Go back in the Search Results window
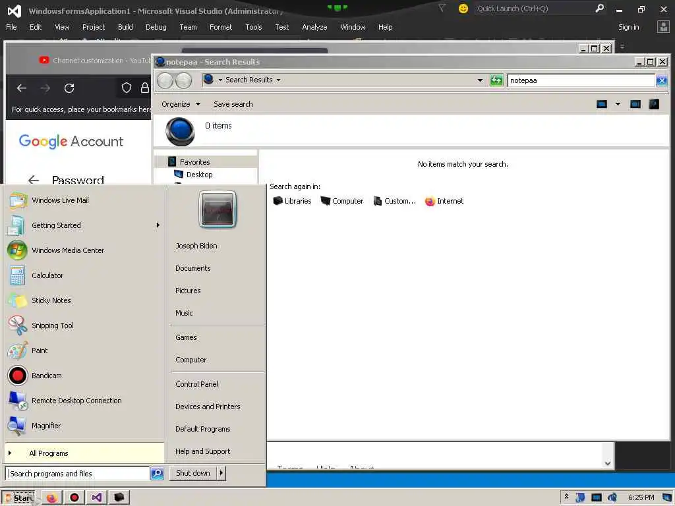The image size is (675, 506). pos(165,80)
